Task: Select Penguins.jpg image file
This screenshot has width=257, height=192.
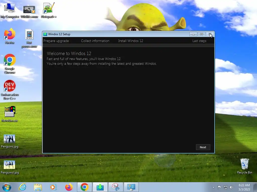Action: coord(10,141)
